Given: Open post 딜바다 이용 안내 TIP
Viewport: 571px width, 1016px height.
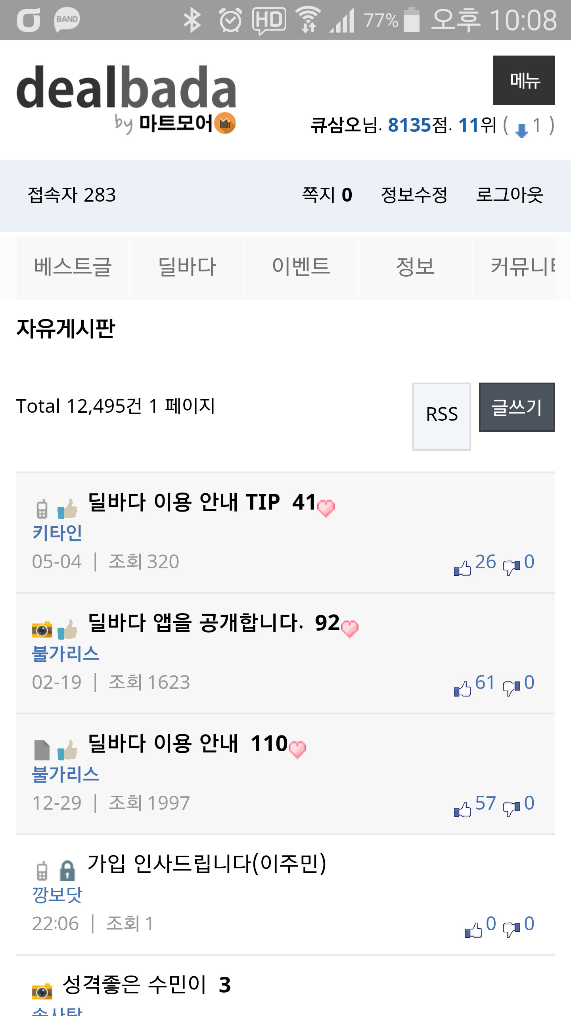Looking at the screenshot, I should pos(184,502).
